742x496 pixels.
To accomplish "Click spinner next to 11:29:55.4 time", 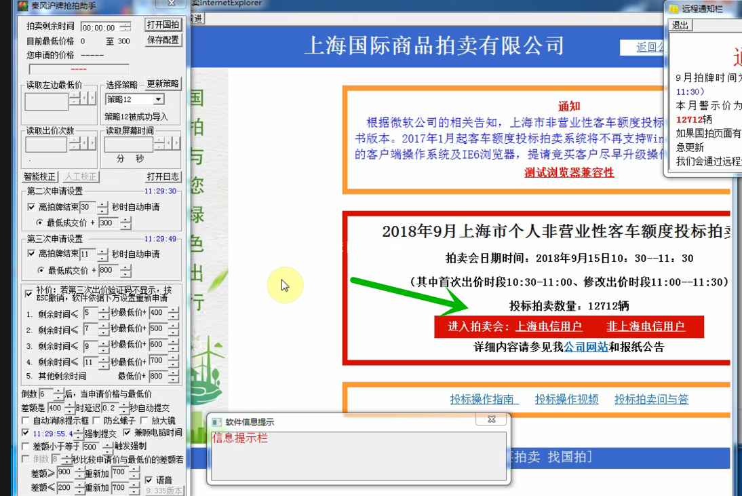I will tap(79, 434).
